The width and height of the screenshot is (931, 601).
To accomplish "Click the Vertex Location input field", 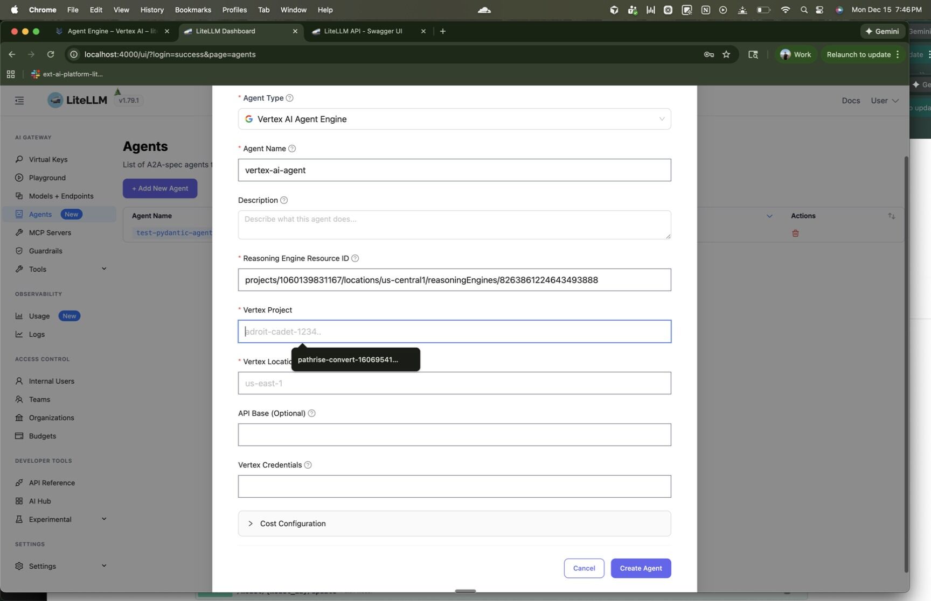I will coord(454,383).
